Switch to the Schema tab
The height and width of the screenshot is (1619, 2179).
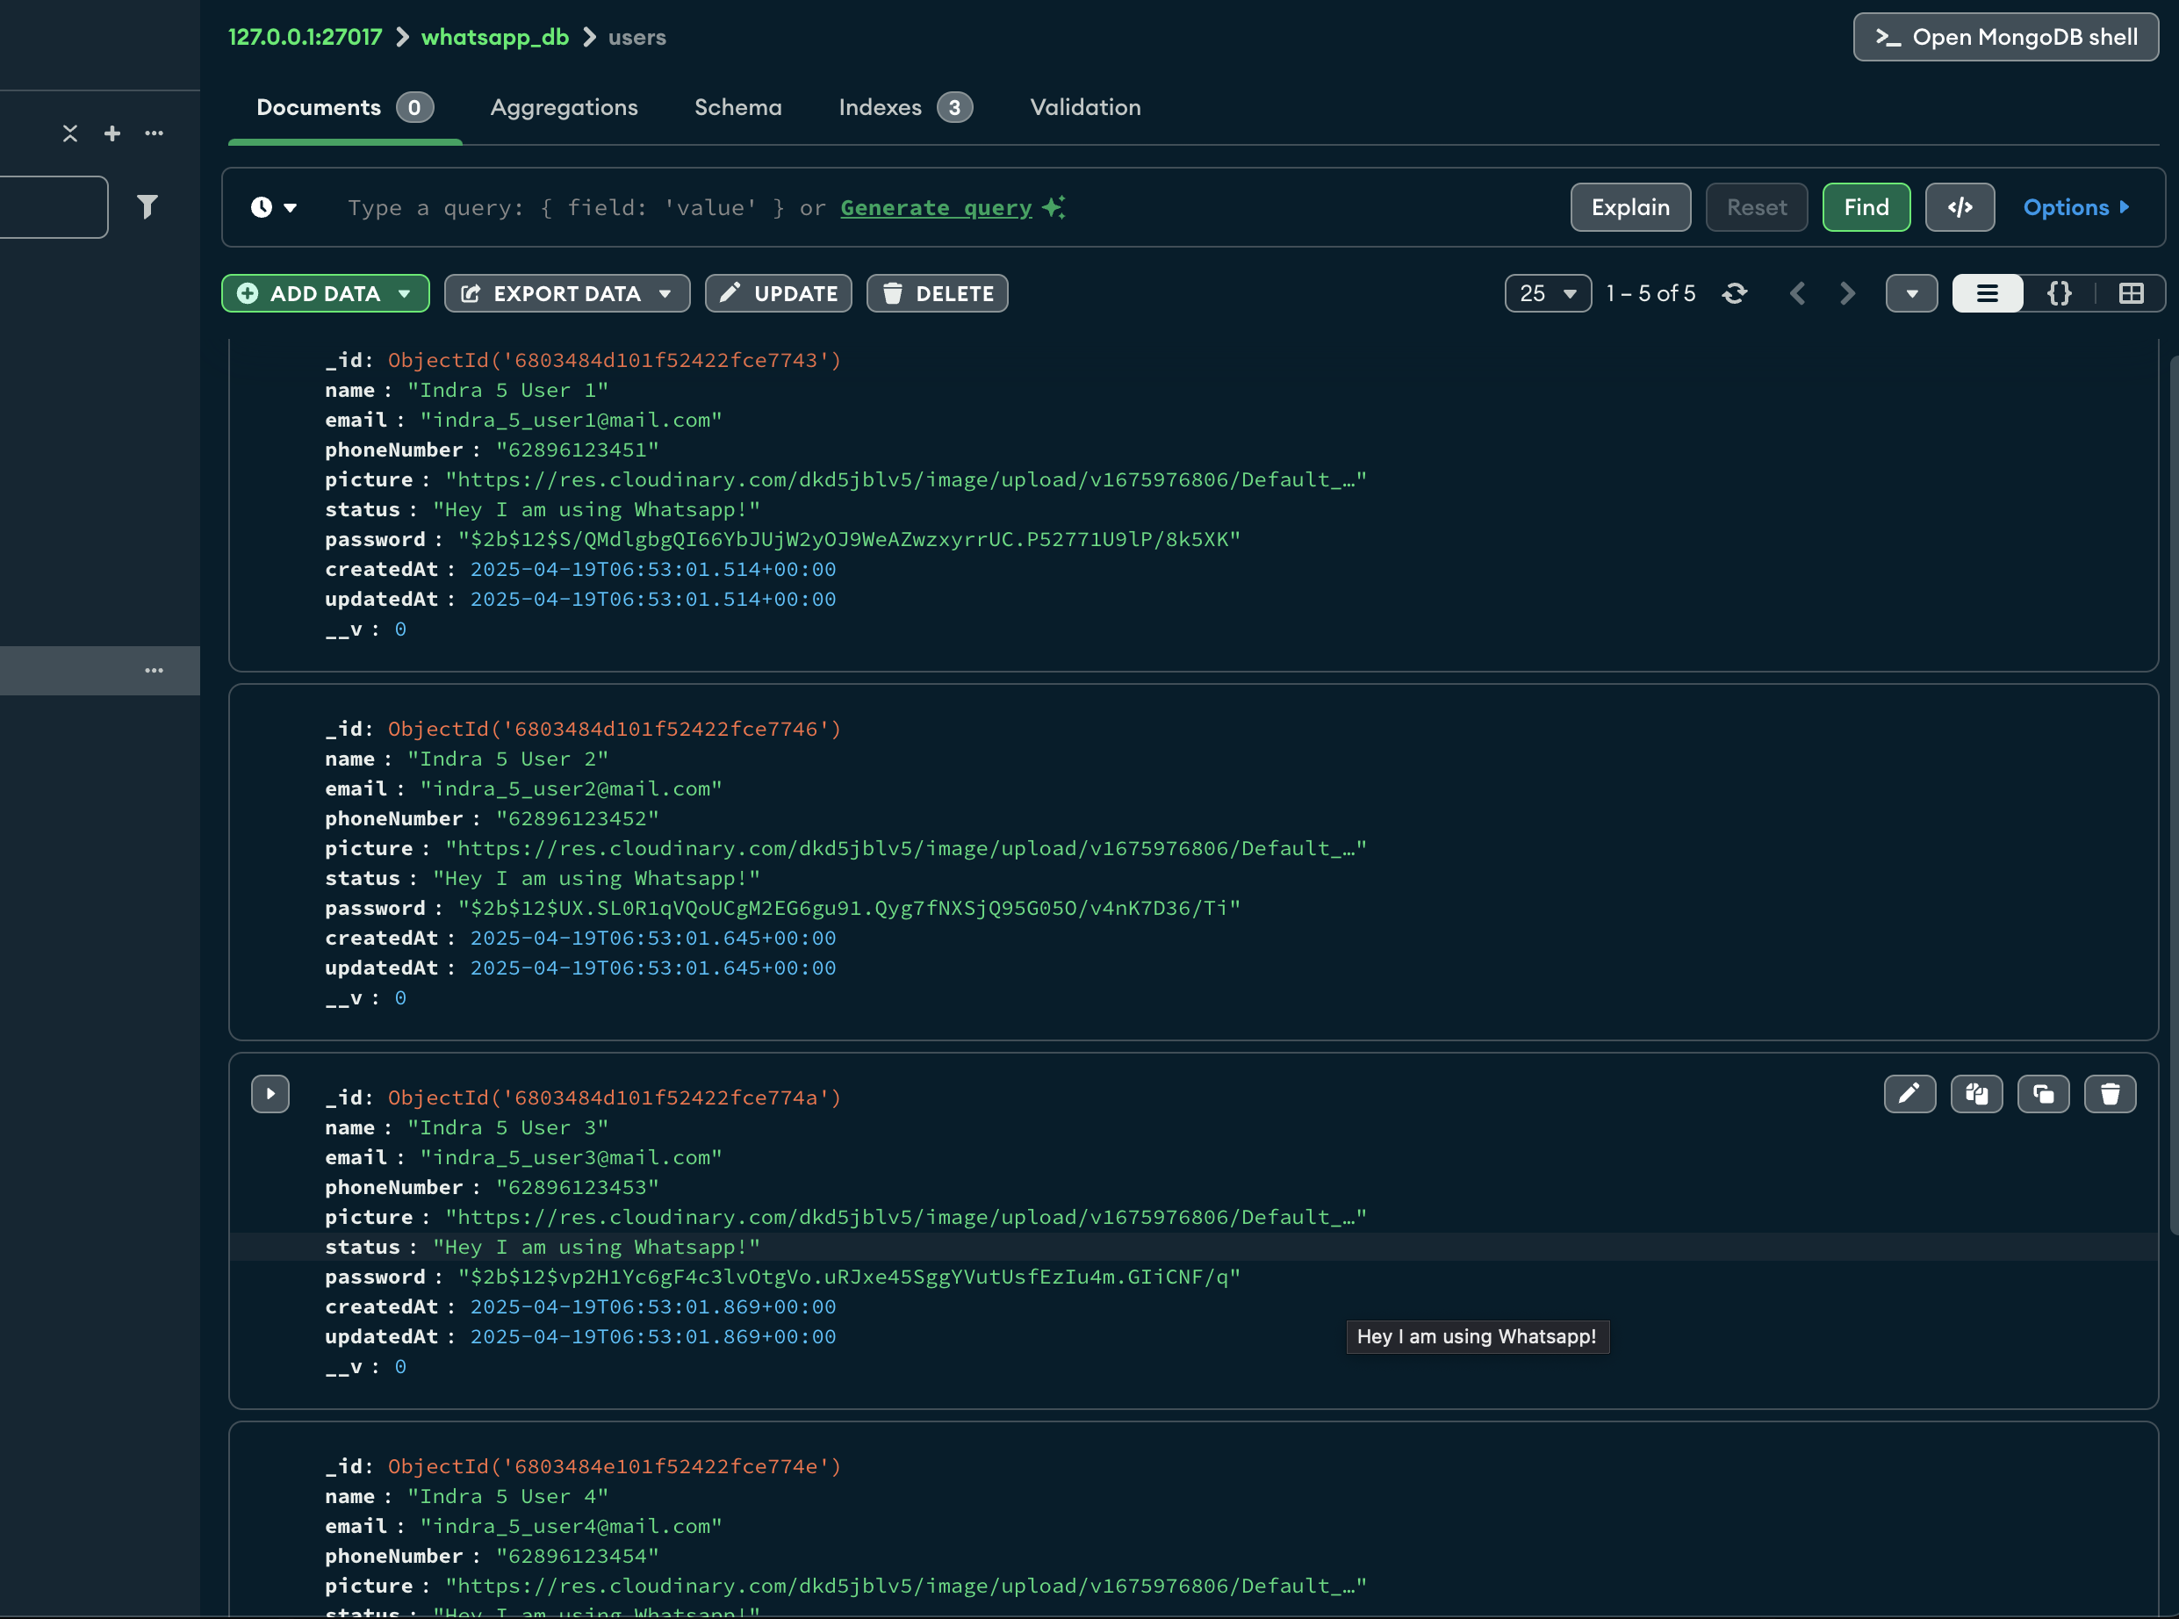pyautogui.click(x=737, y=108)
